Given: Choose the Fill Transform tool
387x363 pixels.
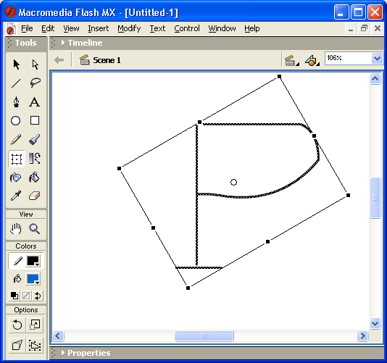Looking at the screenshot, I should click(35, 159).
